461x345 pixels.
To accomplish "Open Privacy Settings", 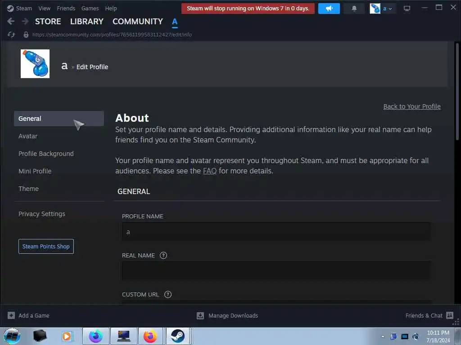I will pyautogui.click(x=42, y=214).
